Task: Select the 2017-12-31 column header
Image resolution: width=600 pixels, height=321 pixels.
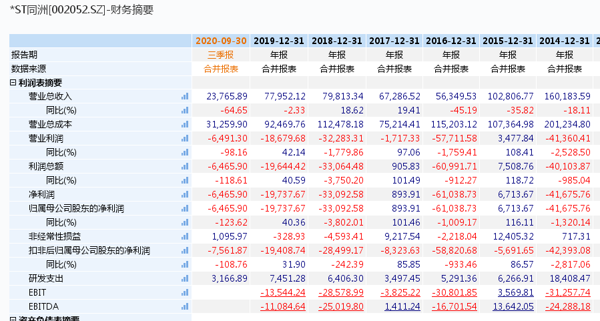Action: [x=394, y=41]
